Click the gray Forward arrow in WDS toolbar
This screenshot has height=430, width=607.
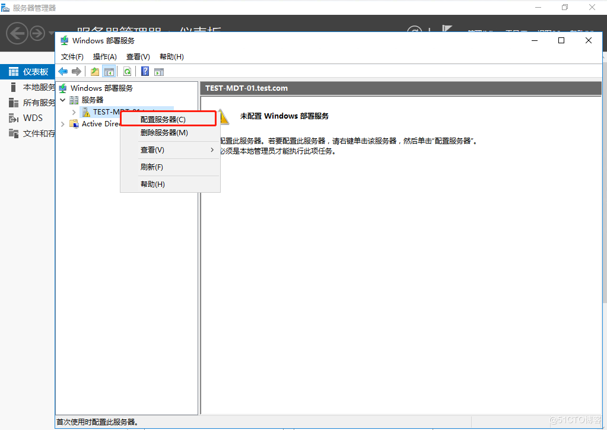pos(77,72)
